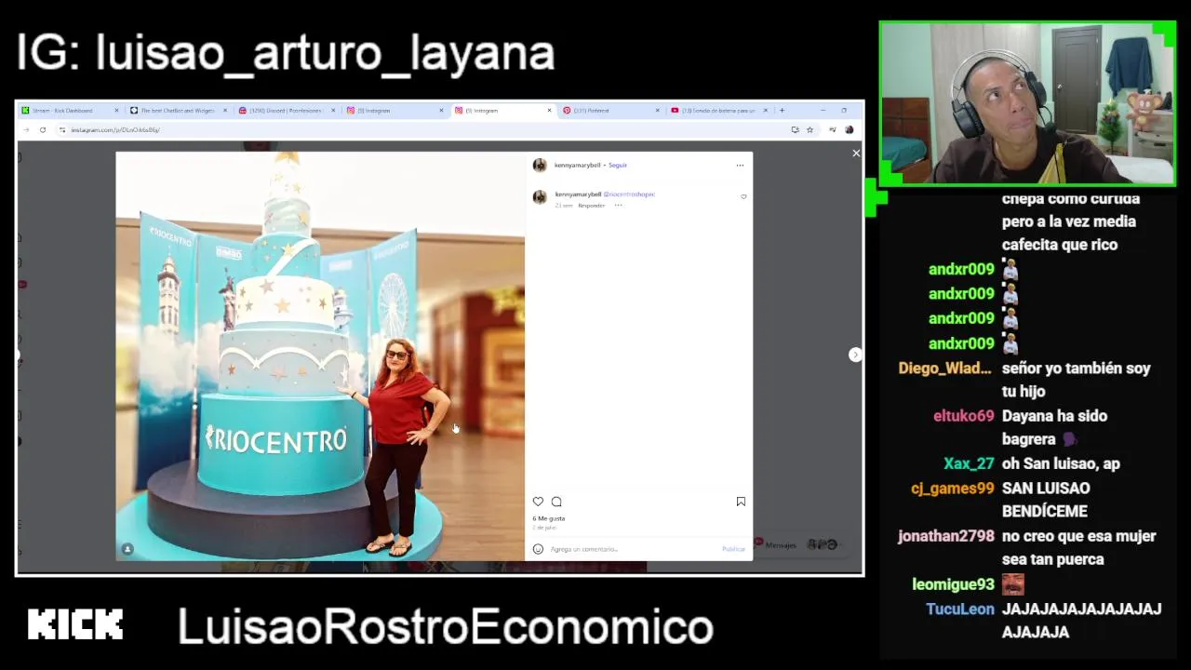Switch to the YouTube Sonido de batería tab
The image size is (1191, 670).
pyautogui.click(x=718, y=110)
